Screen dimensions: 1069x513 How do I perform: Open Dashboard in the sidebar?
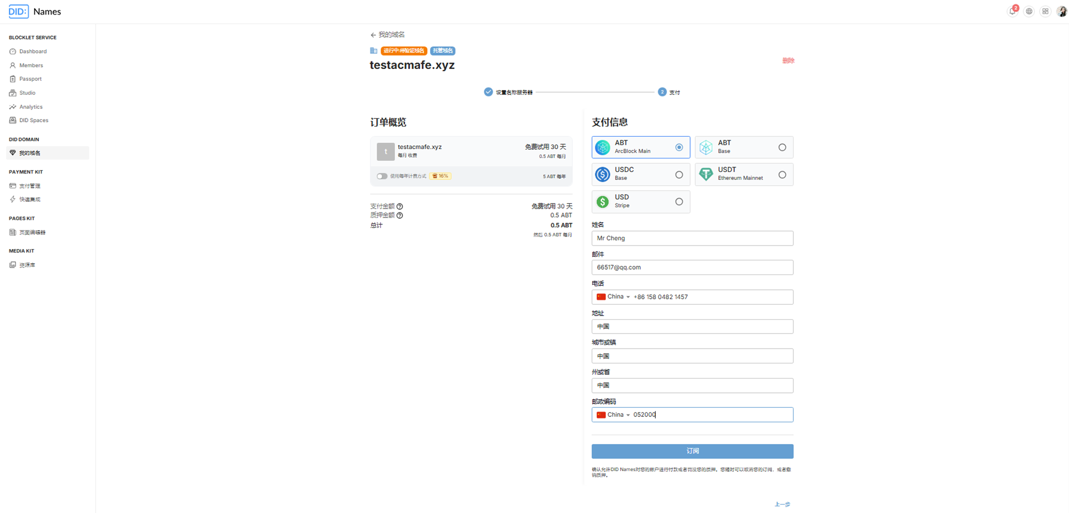[x=33, y=51]
